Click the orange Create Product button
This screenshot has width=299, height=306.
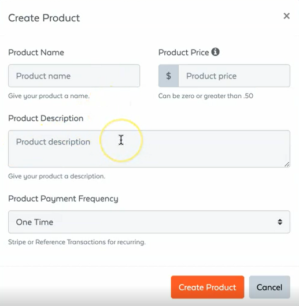(208, 287)
